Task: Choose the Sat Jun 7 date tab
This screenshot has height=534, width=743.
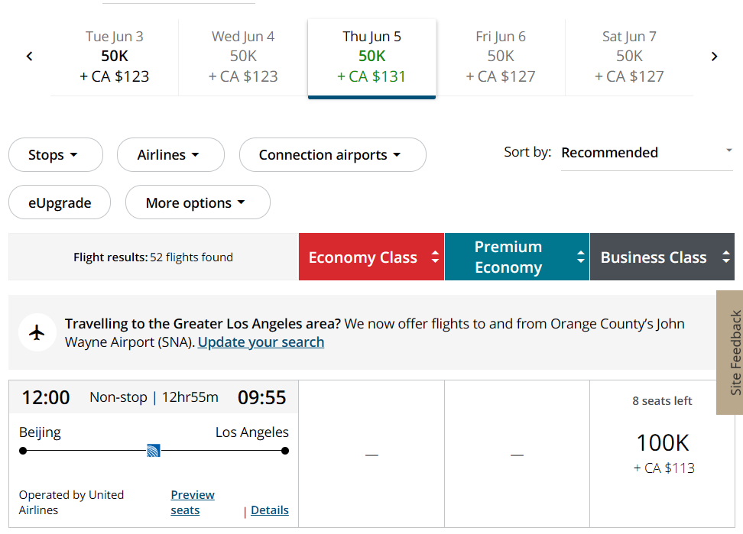Action: [629, 57]
